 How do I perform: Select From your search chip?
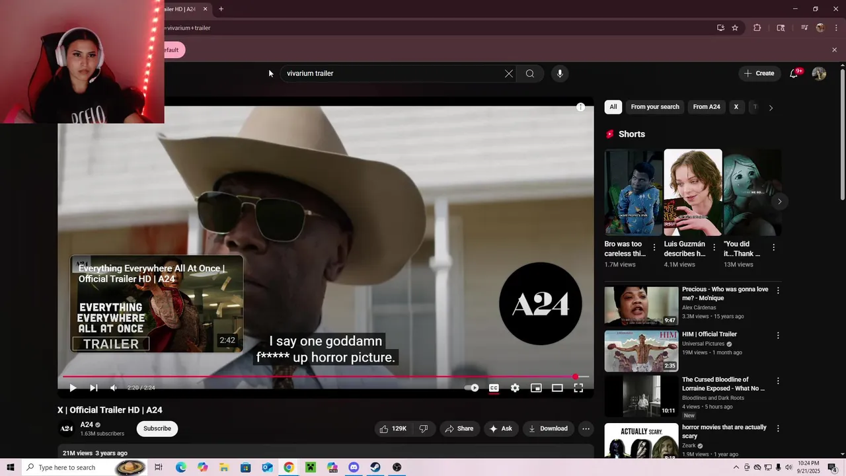pos(655,107)
